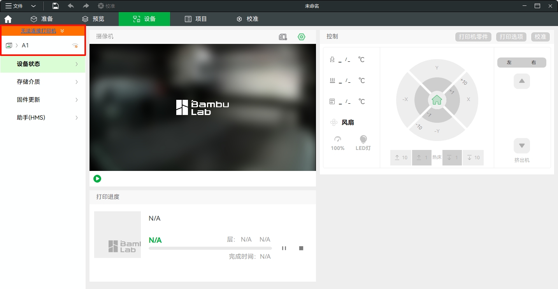Toggle the LED灯 light
This screenshot has width=558, height=289.
pos(363,143)
